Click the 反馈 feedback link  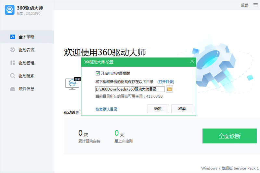(x=244, y=5)
